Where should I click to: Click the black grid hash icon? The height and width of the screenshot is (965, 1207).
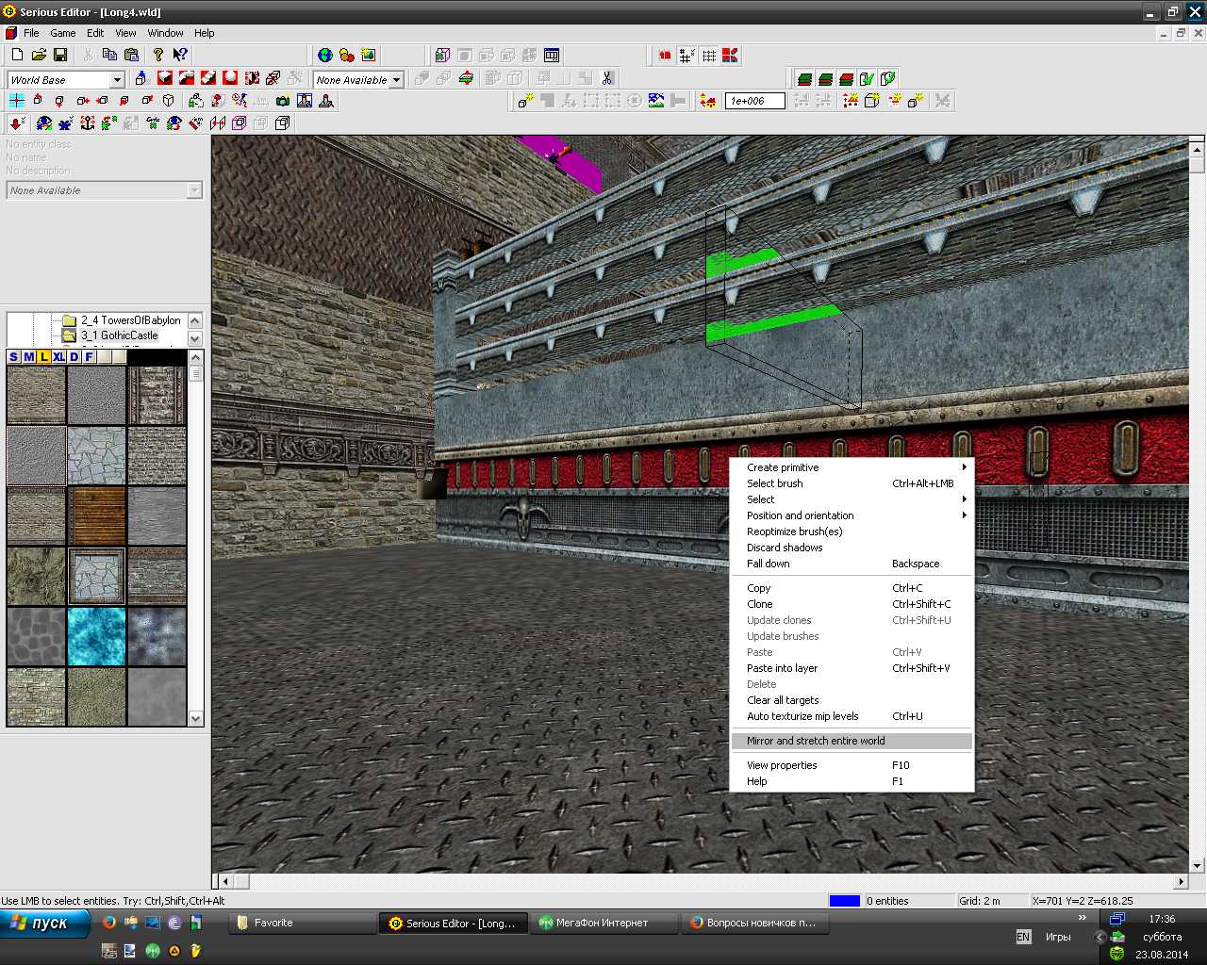point(687,56)
